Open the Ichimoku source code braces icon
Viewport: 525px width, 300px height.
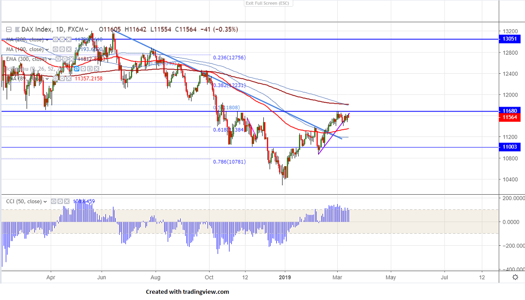point(90,68)
